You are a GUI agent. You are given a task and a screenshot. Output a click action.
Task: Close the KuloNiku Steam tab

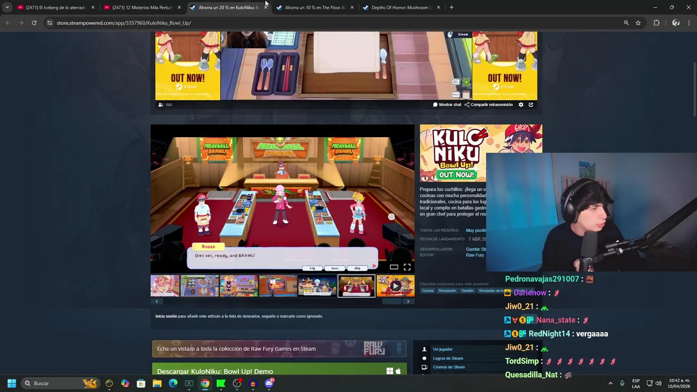[x=266, y=8]
